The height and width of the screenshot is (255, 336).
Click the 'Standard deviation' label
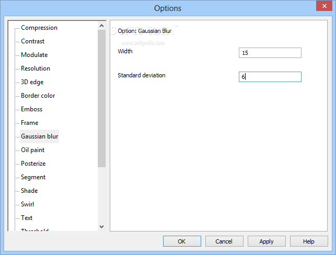[142, 75]
